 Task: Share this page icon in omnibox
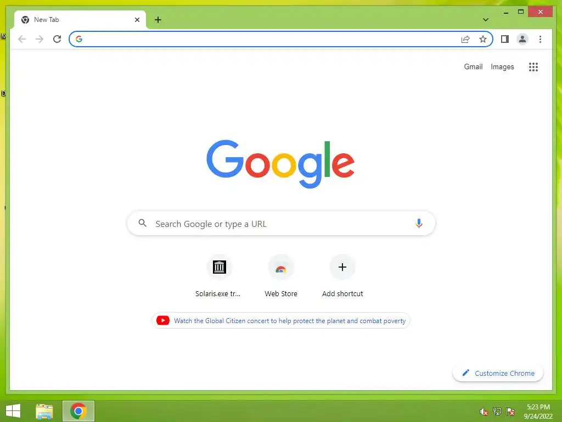click(465, 39)
